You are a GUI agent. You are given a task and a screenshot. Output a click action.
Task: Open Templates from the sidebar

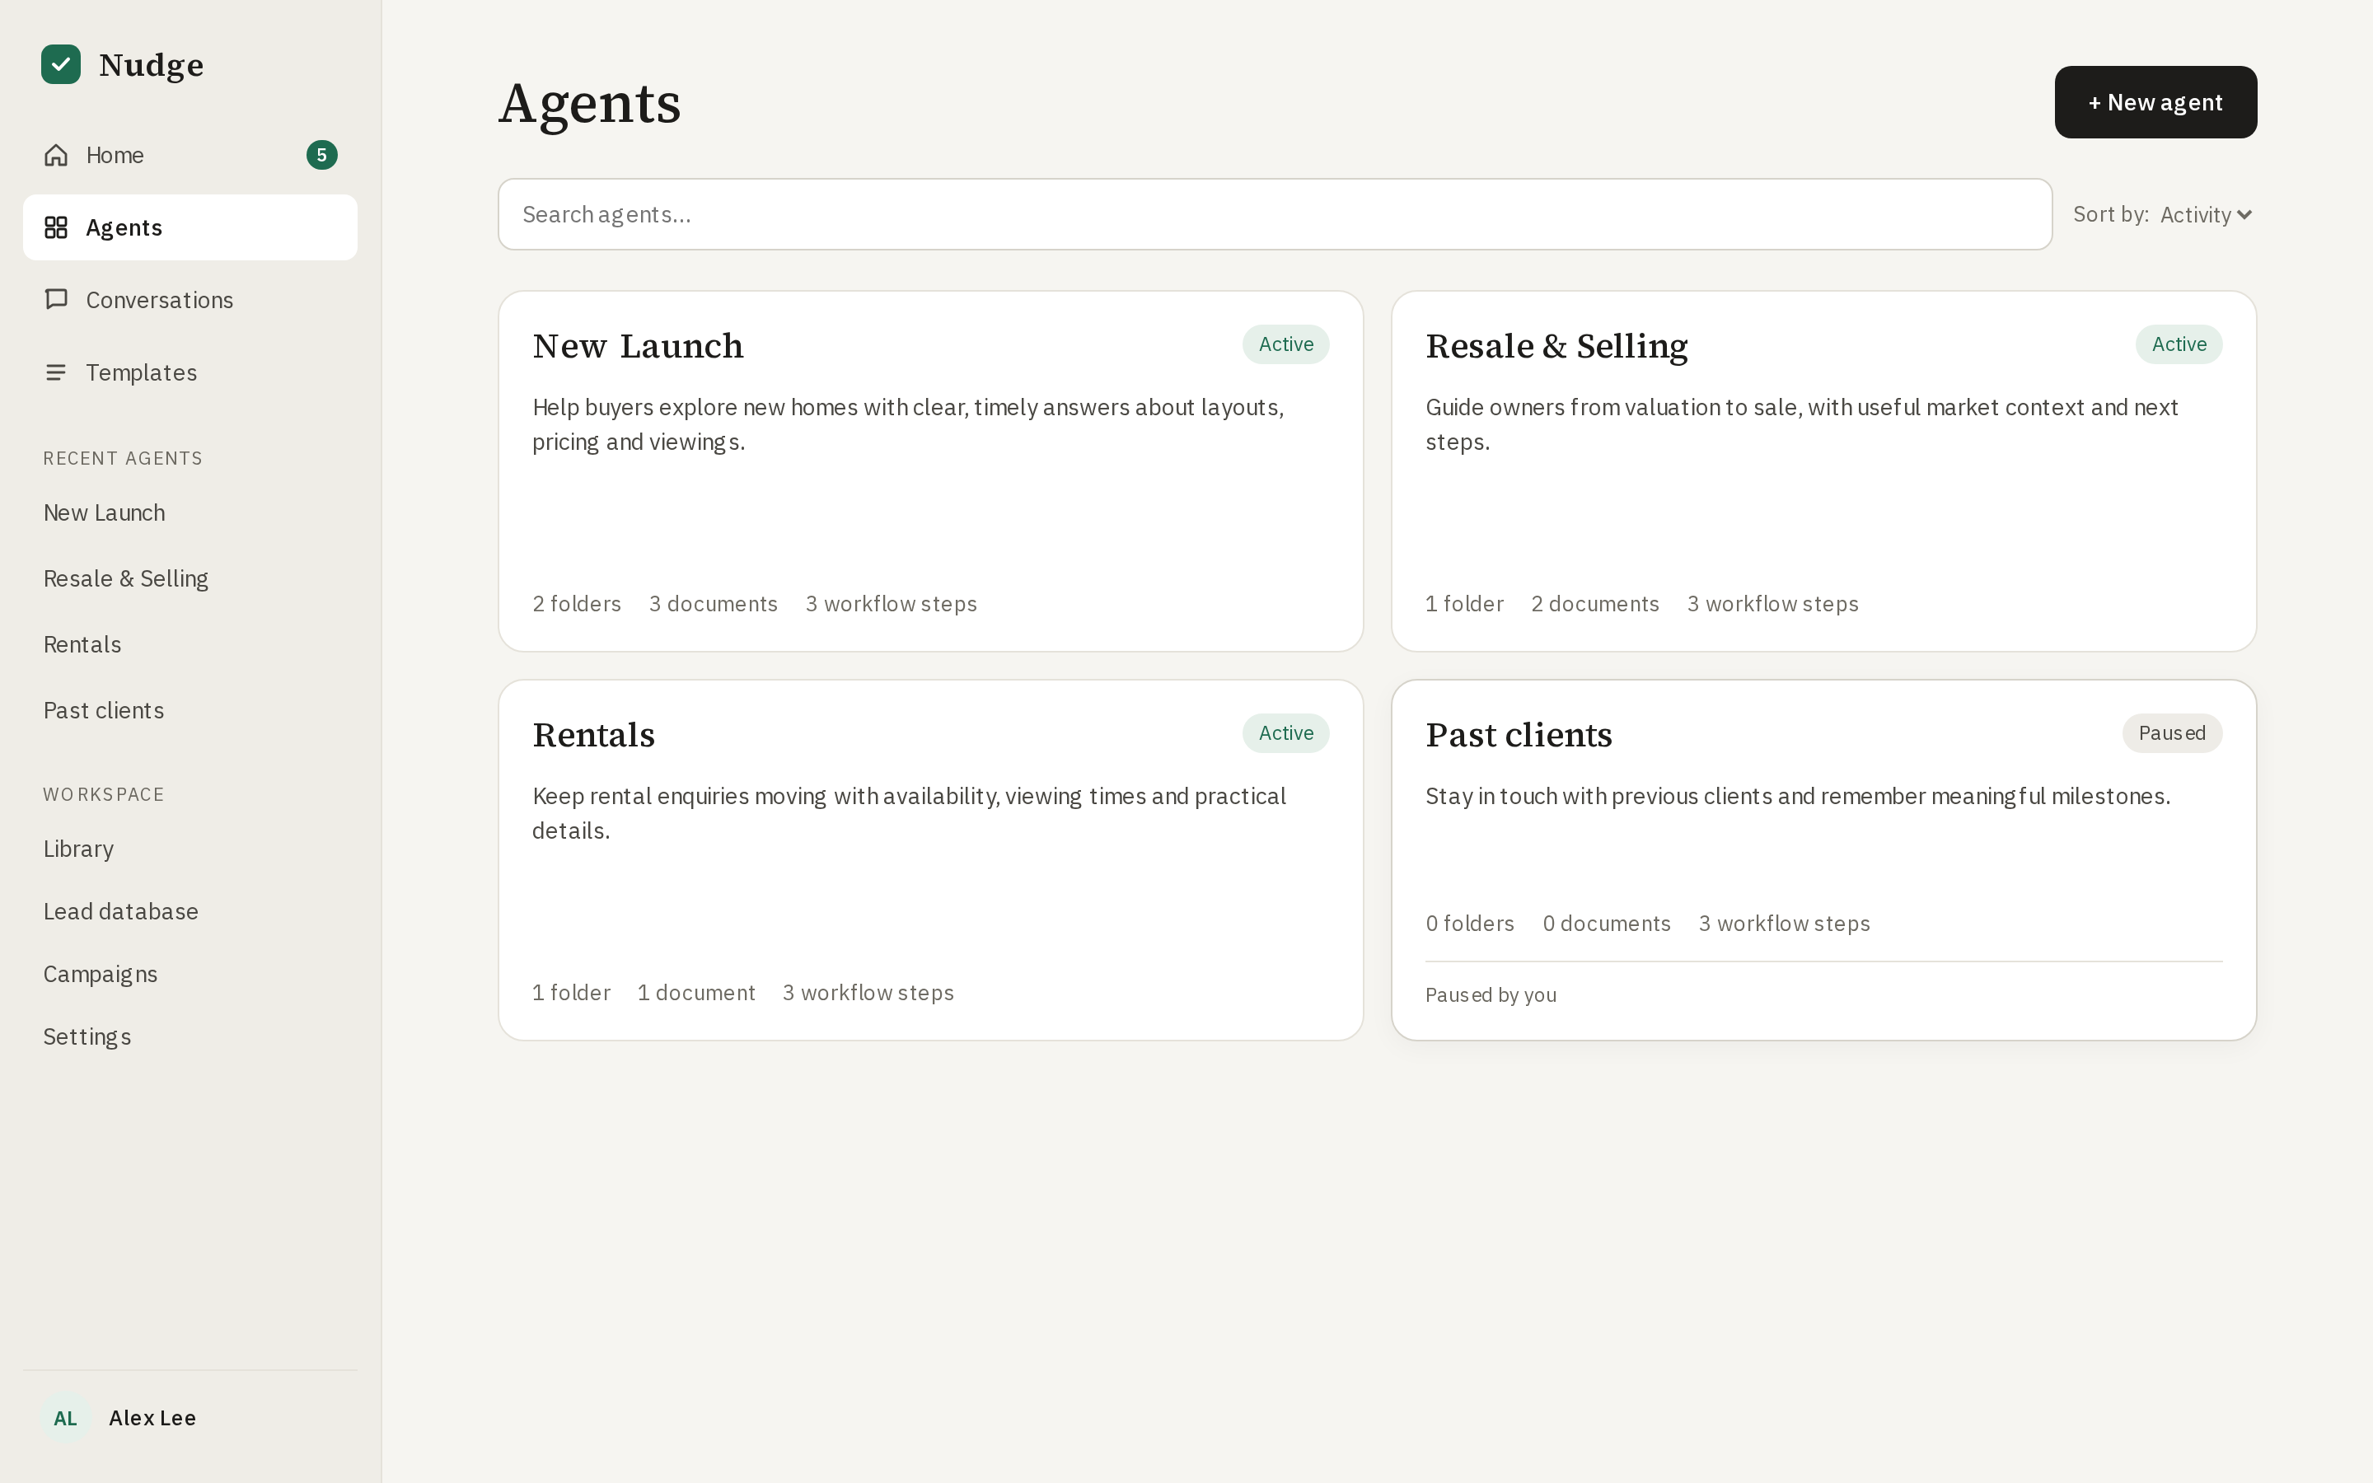point(190,372)
